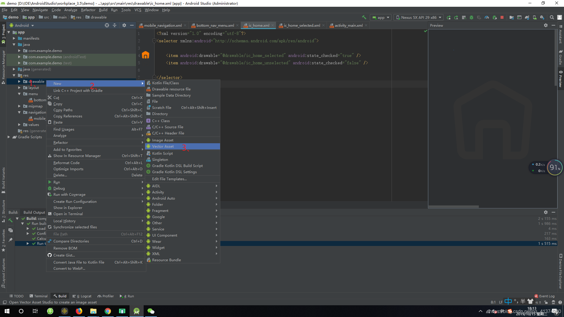
Task: Open the AVD Manager toolbar icon
Action: tap(535, 17)
